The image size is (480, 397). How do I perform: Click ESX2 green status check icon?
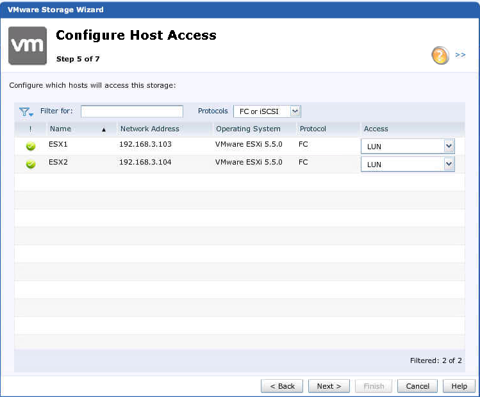pyautogui.click(x=30, y=164)
